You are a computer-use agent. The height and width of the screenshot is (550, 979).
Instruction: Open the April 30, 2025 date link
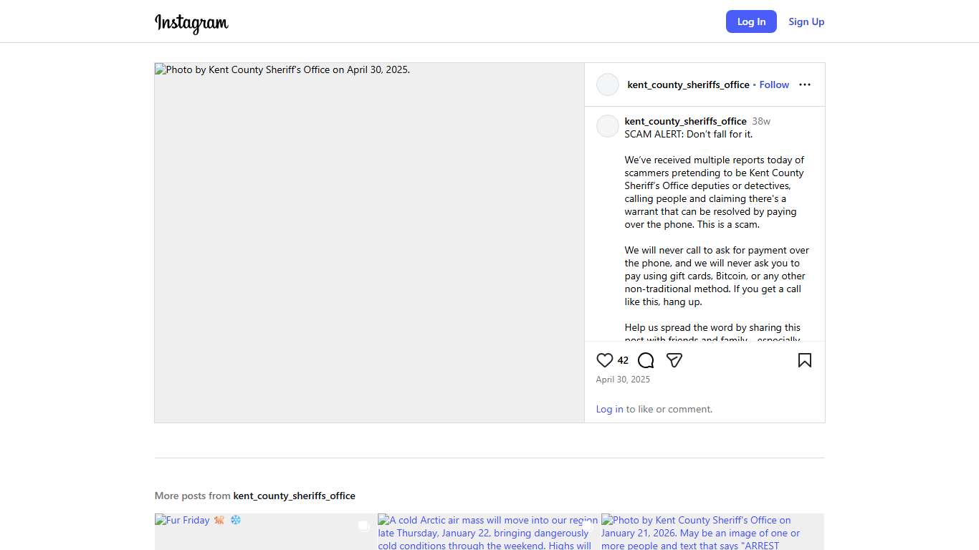click(623, 380)
